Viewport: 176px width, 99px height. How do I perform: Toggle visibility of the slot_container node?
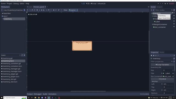pyautogui.click(x=174, y=27)
